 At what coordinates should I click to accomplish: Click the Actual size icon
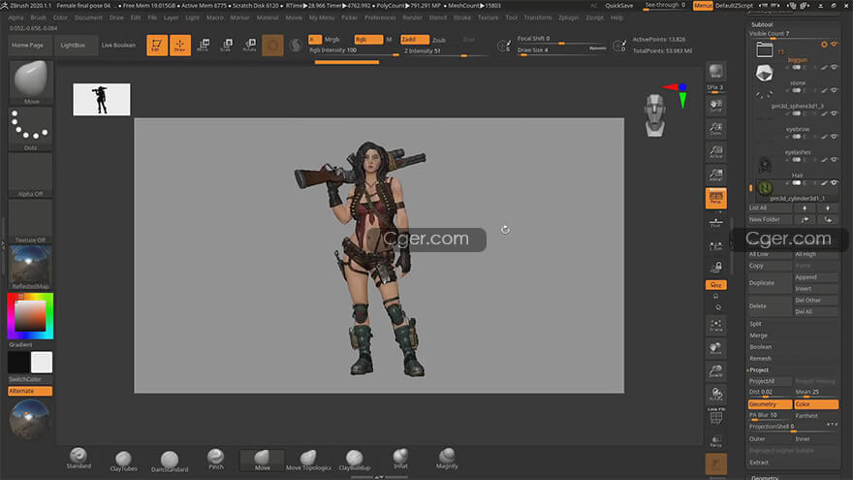[716, 152]
